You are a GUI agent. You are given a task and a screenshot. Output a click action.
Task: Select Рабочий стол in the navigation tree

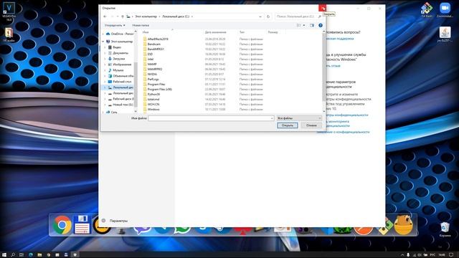point(122,82)
